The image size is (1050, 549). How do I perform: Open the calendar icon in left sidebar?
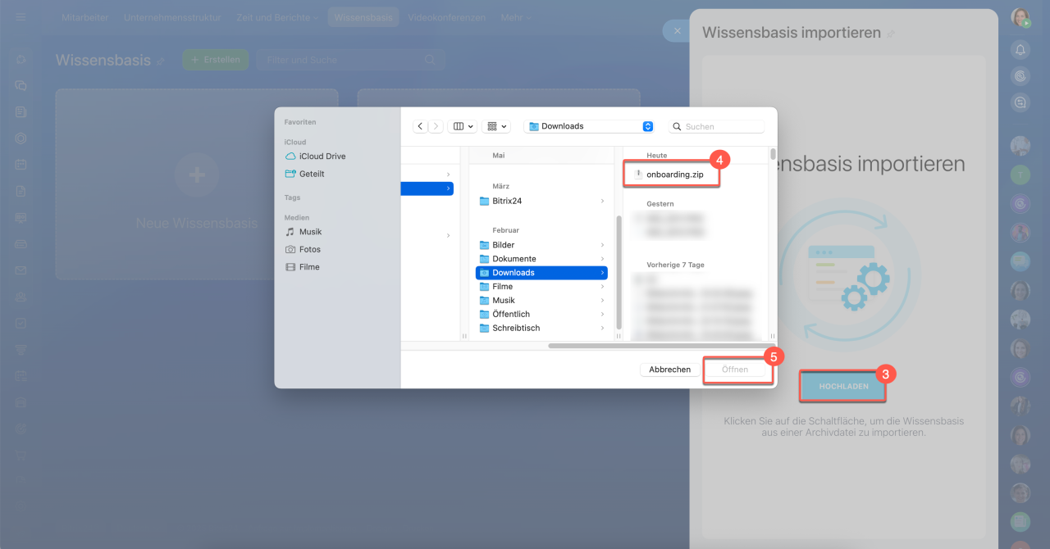21,165
